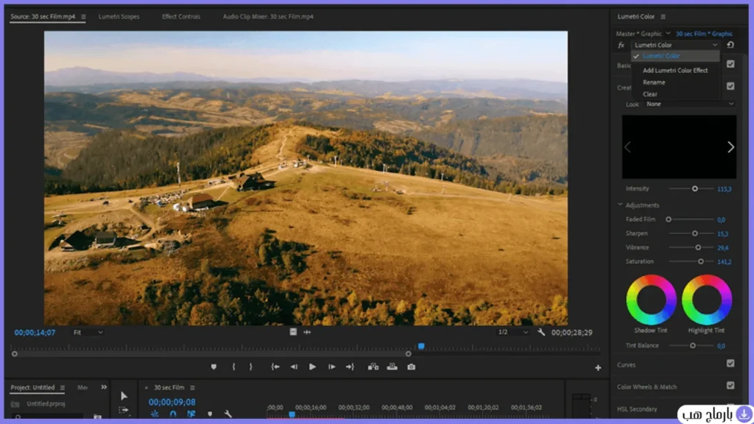This screenshot has height=424, width=754.
Task: Open the Source monitor button editor plus
Action: [598, 368]
